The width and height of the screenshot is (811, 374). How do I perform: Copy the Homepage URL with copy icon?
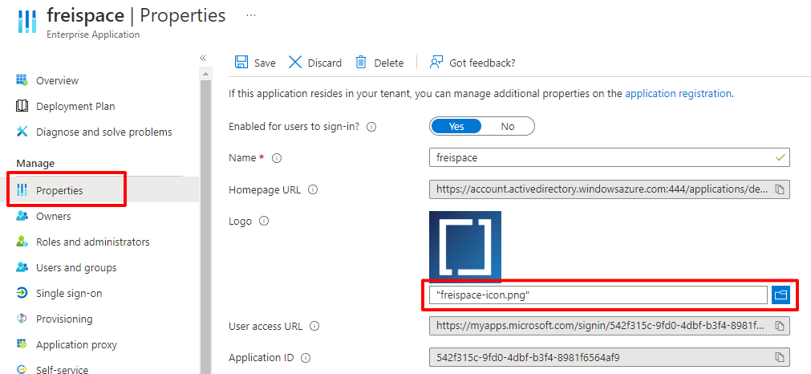coord(780,189)
